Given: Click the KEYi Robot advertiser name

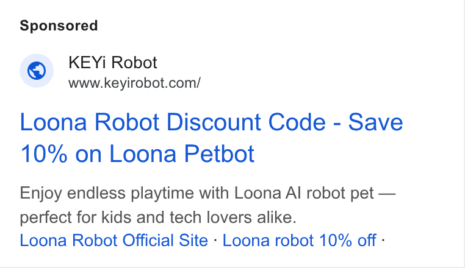Looking at the screenshot, I should (113, 63).
